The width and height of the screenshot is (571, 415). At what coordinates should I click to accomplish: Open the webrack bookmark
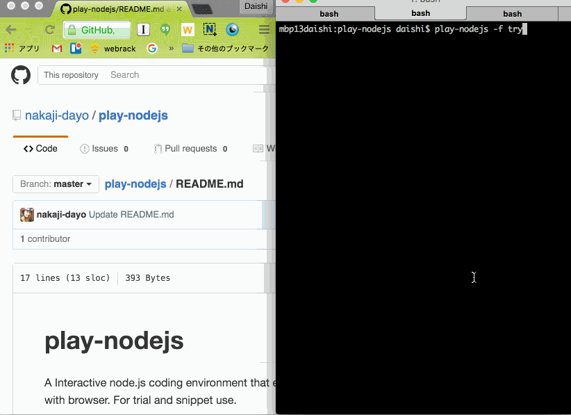113,49
